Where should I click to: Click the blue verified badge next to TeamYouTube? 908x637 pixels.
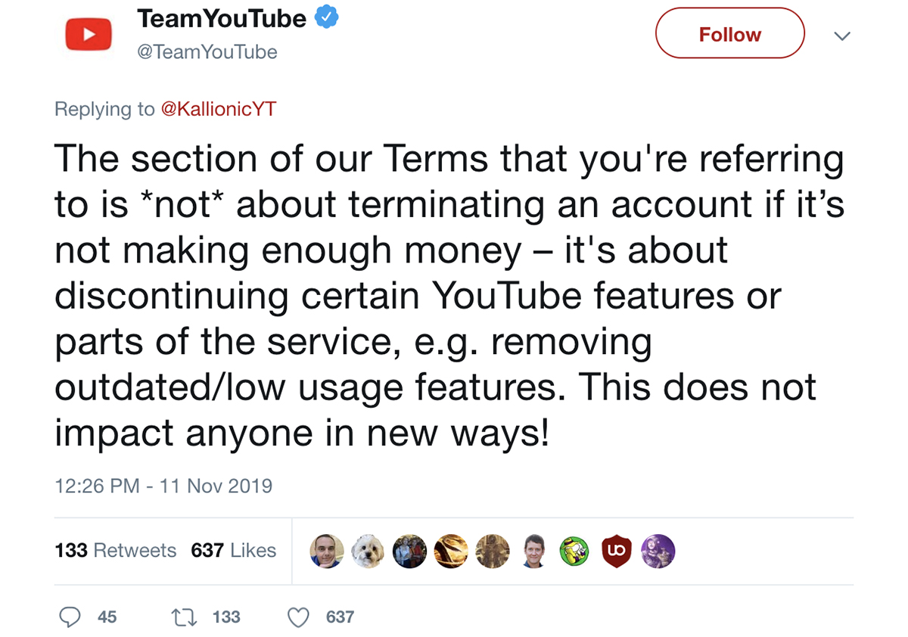click(326, 17)
